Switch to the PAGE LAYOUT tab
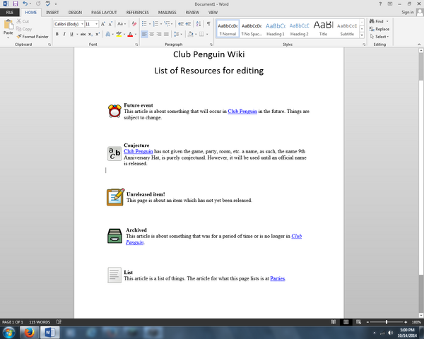The image size is (424, 339). 104,13
